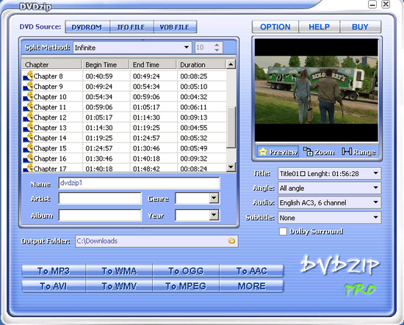The image size is (404, 325).
Task: Expand the Audio track dropdown
Action: point(375,202)
